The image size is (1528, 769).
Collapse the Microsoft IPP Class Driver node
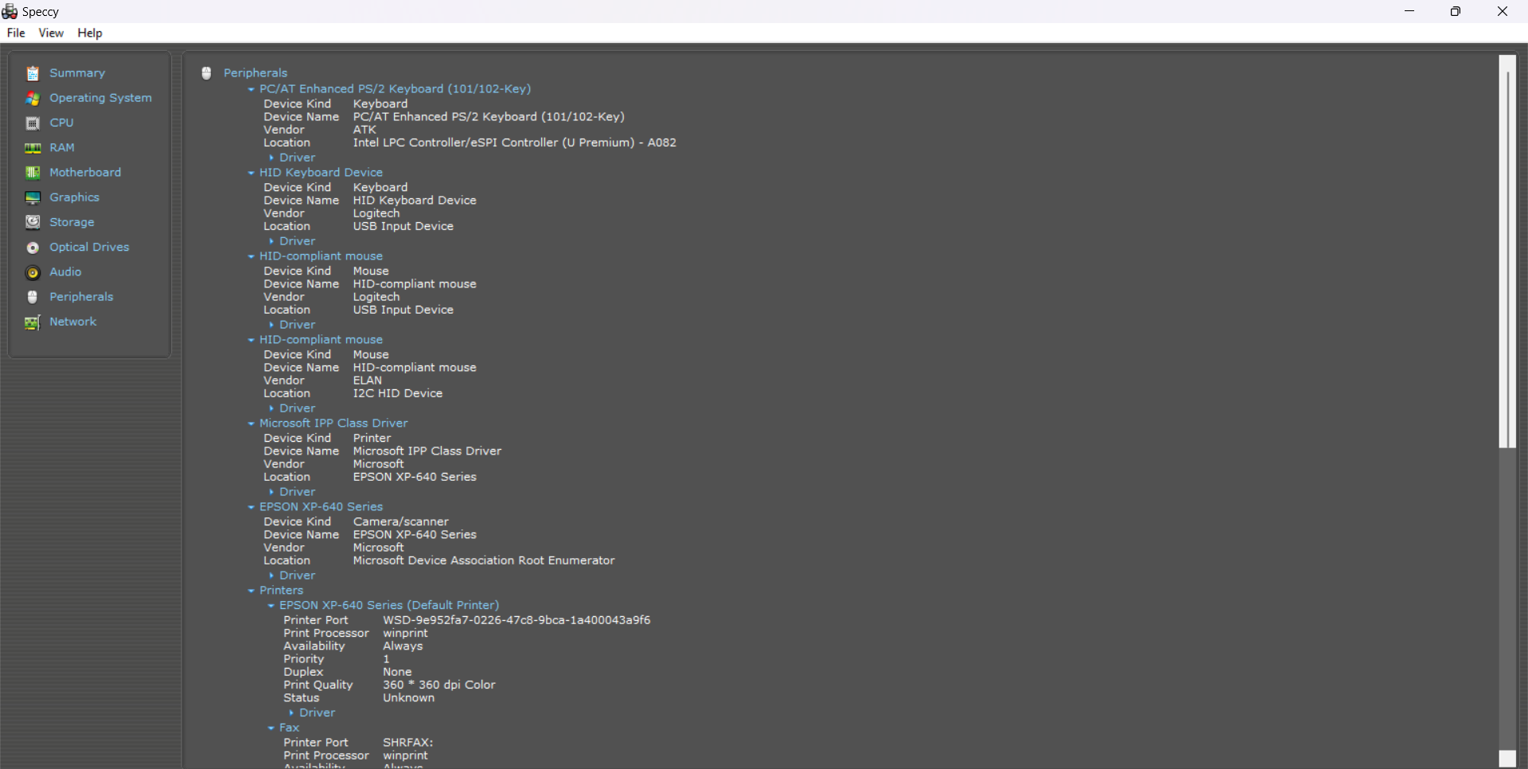click(251, 424)
